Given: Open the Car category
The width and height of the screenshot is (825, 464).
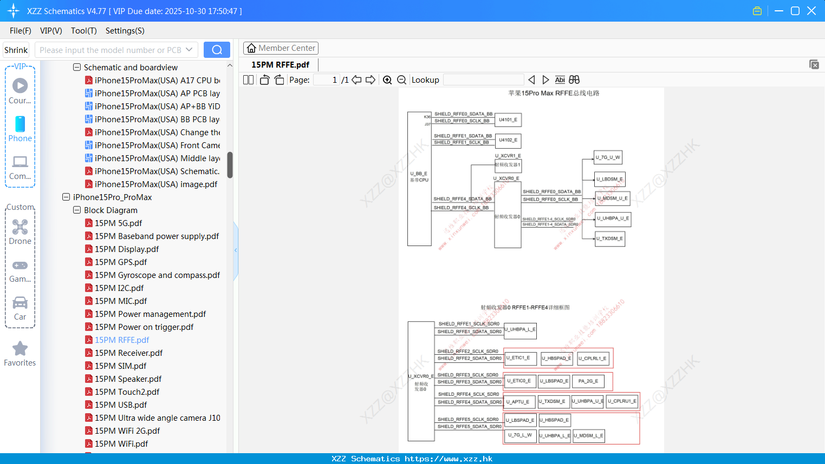Looking at the screenshot, I should (x=20, y=308).
